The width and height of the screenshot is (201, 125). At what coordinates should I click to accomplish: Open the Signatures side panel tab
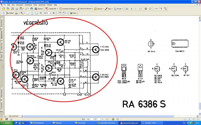(x=2, y=35)
